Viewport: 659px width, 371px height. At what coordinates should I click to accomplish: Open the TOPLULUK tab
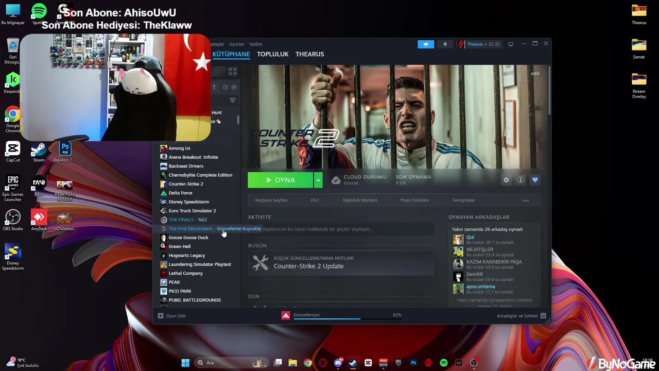coord(273,54)
